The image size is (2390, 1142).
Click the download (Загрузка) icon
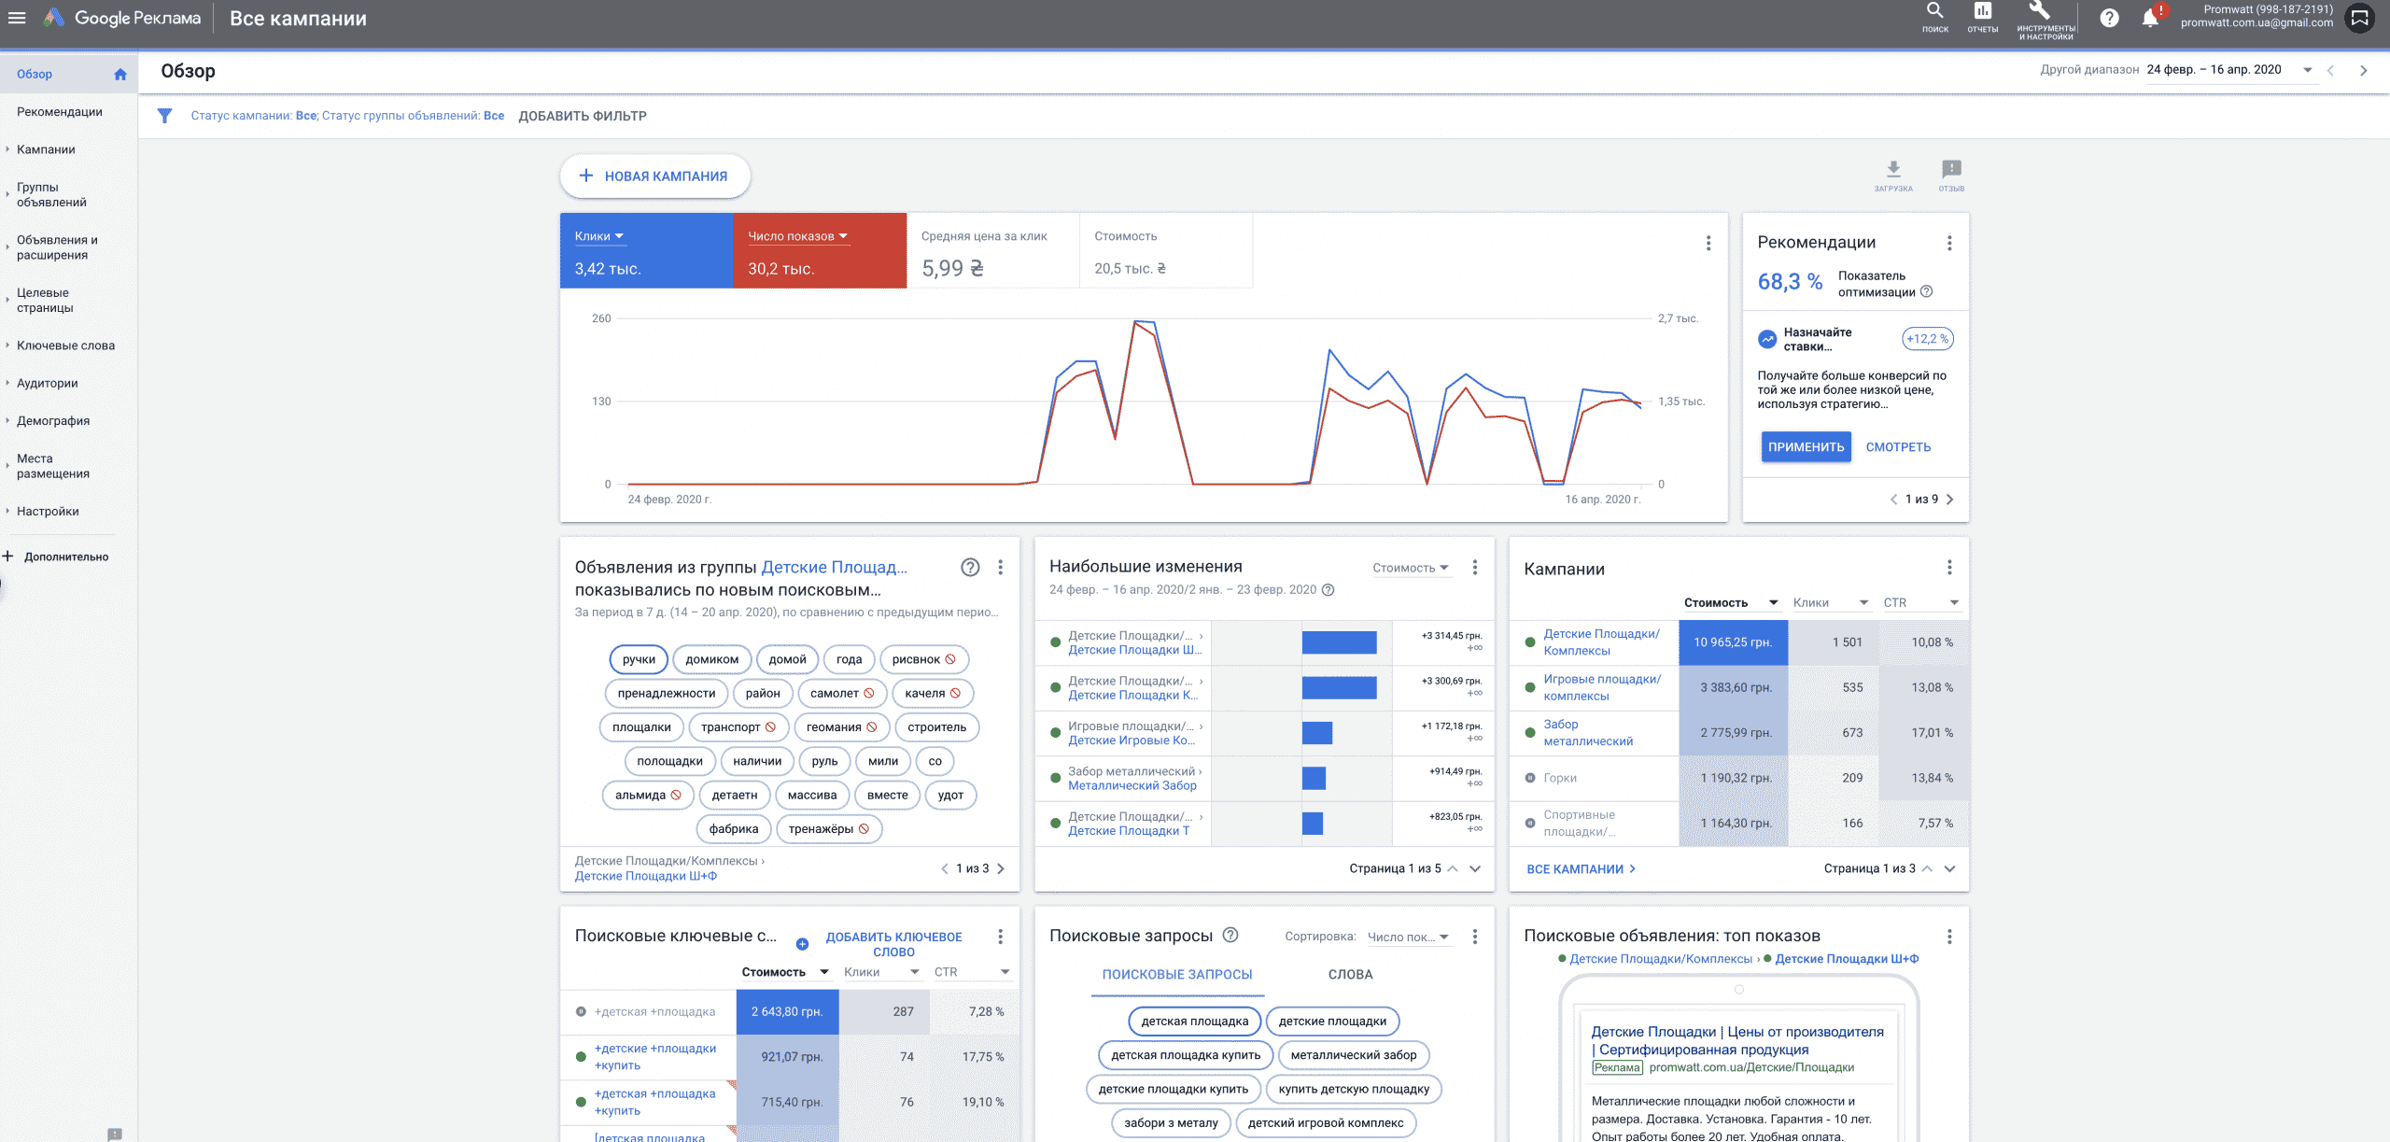pos(1893,175)
